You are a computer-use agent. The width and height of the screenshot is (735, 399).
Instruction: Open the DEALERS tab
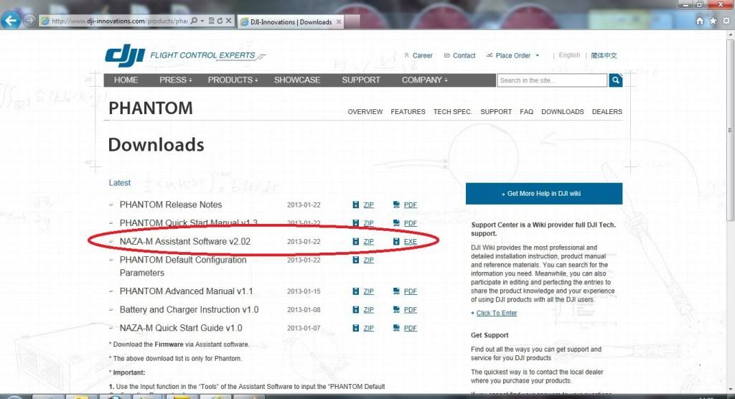(x=607, y=111)
